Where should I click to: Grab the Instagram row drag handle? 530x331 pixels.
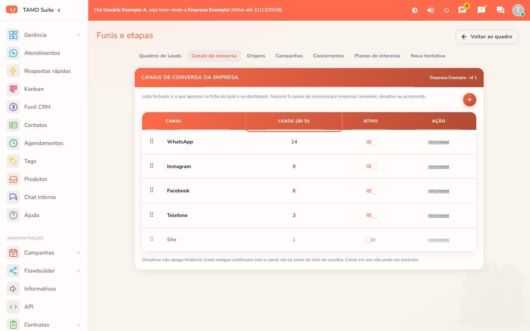(152, 166)
